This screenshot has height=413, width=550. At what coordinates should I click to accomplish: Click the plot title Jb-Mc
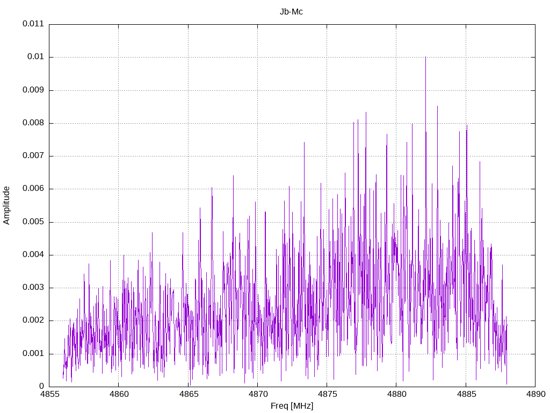(291, 12)
